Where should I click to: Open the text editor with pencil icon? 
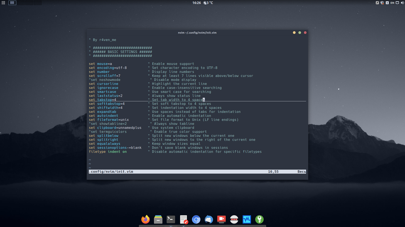coord(183,219)
